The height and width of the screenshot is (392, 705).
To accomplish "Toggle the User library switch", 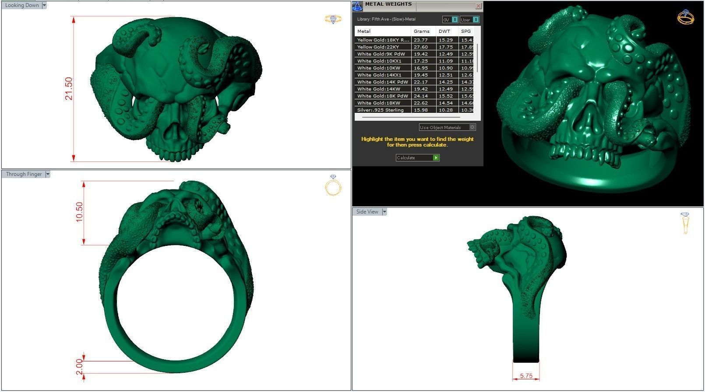I will point(470,20).
